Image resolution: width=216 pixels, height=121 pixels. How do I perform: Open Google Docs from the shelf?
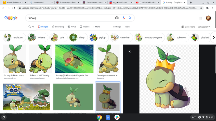[108, 117]
